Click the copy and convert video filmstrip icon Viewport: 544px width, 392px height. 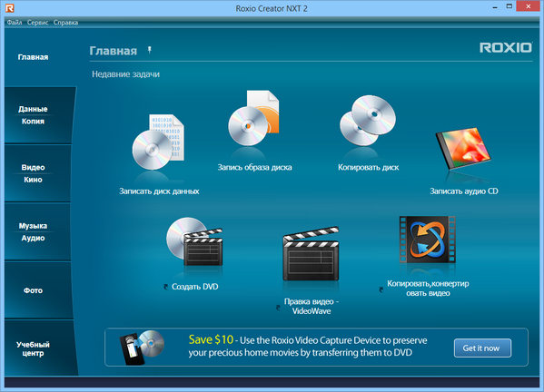(x=428, y=240)
